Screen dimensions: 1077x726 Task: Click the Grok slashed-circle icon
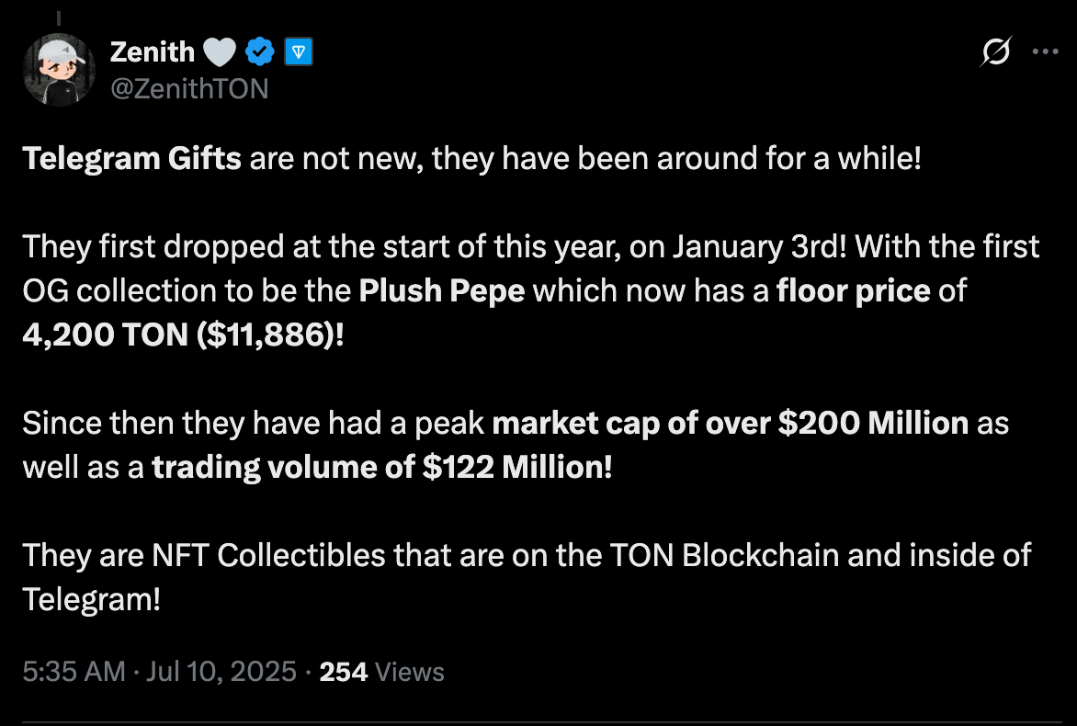tap(995, 51)
